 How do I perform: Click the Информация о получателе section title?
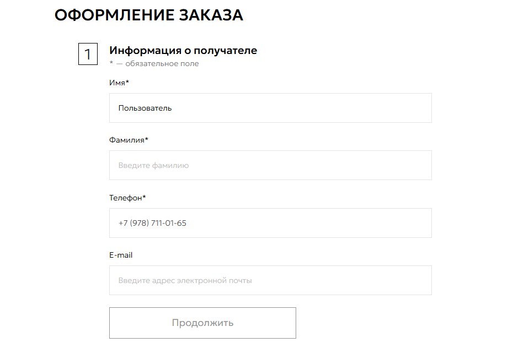(x=183, y=51)
